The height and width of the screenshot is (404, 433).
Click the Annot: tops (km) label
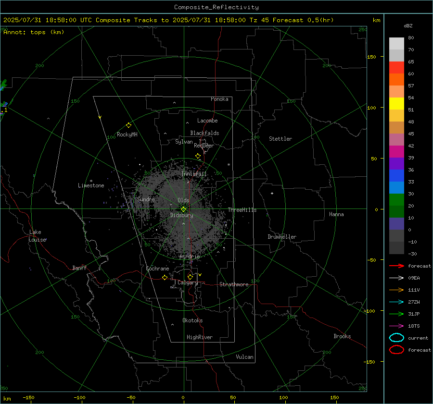[34, 32]
